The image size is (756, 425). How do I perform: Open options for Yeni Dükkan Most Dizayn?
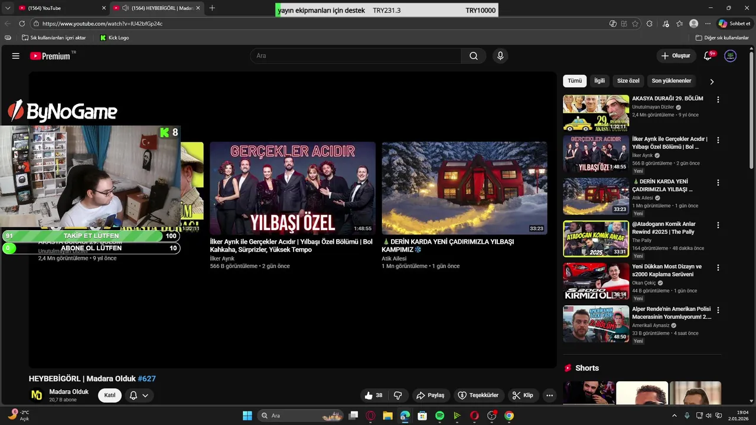point(718,268)
